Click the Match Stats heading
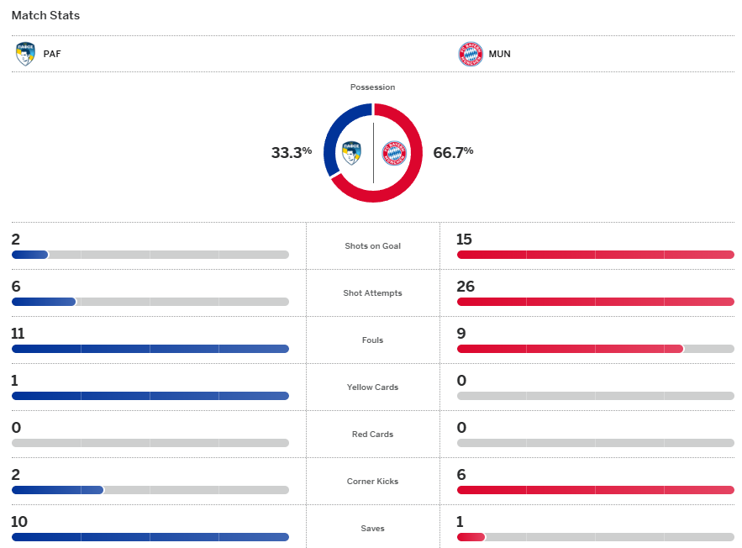The height and width of the screenshot is (548, 742). 45,16
